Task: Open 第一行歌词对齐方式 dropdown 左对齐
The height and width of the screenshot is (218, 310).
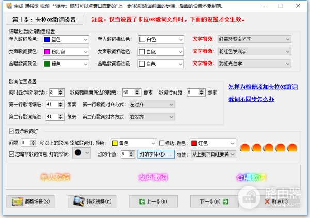Action: (x=151, y=104)
